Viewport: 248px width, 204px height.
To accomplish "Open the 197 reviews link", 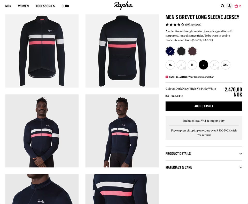I will coord(193,24).
